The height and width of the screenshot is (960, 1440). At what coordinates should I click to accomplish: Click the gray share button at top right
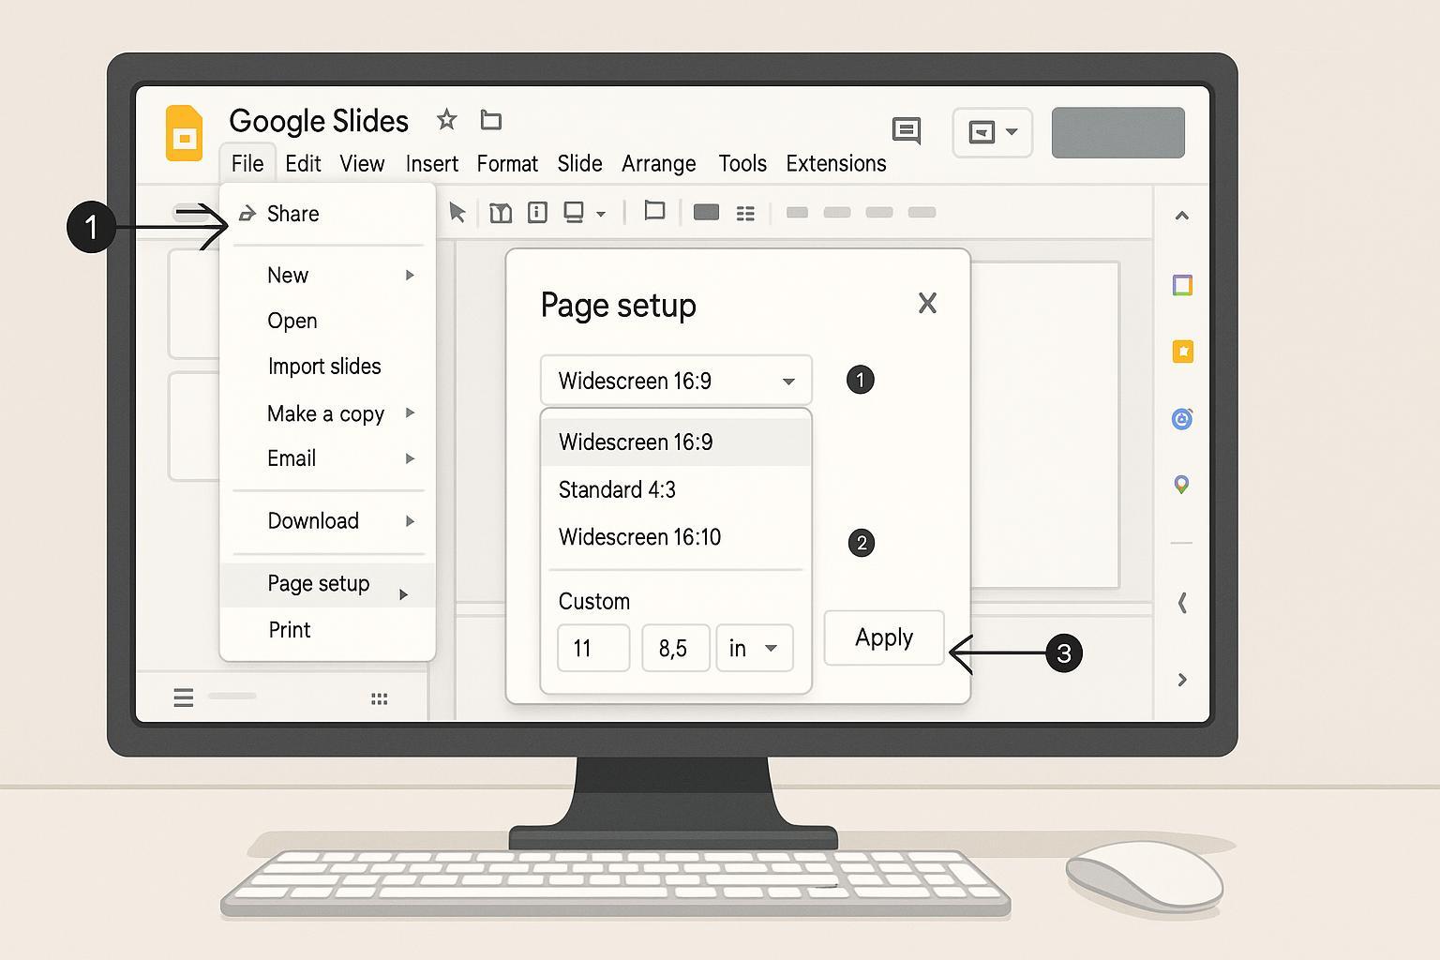pyautogui.click(x=1117, y=132)
